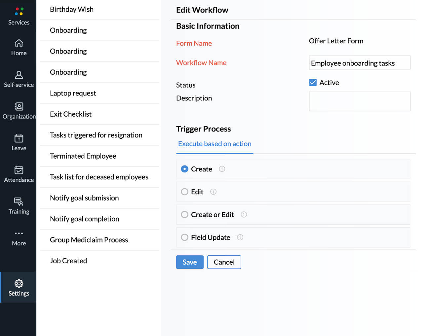Image resolution: width=433 pixels, height=336 pixels.
Task: Click info icon next to Create
Action: tap(222, 169)
